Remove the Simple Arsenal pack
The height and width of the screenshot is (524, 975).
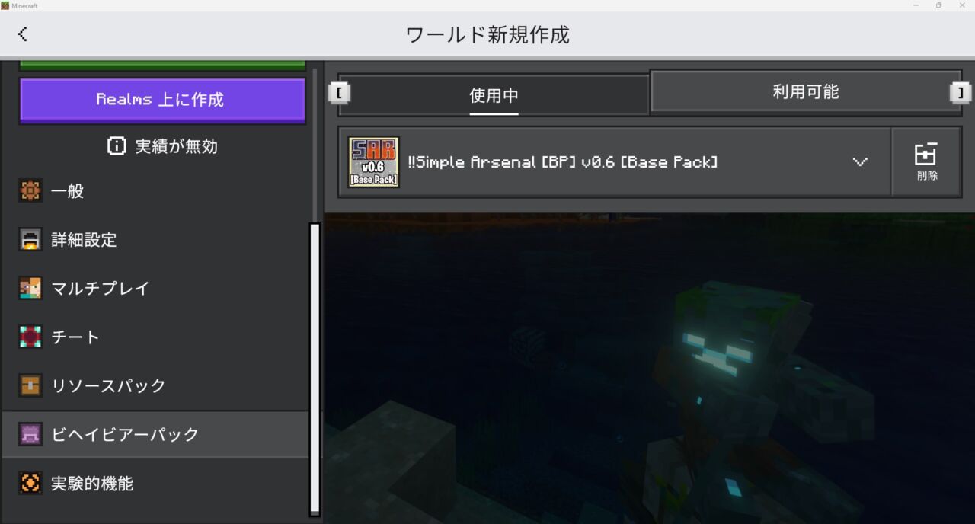[926, 162]
